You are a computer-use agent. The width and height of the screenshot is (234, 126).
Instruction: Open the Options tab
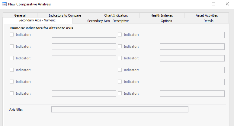coord(166,21)
